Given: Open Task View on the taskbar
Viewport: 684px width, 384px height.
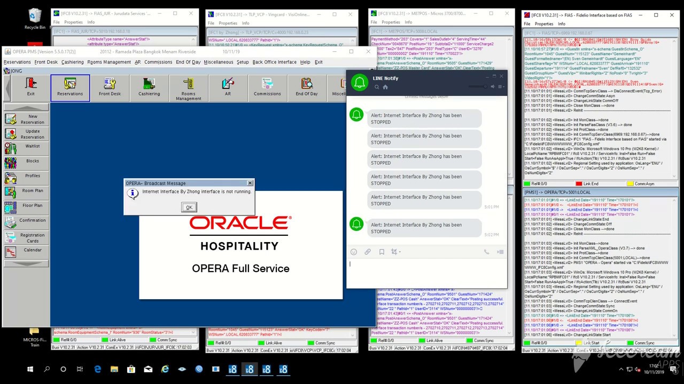Looking at the screenshot, I should tap(80, 369).
